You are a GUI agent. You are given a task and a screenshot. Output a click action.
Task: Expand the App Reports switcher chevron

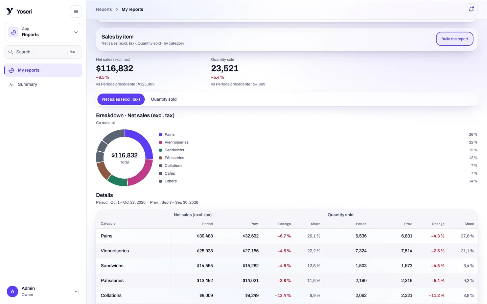pyautogui.click(x=76, y=32)
